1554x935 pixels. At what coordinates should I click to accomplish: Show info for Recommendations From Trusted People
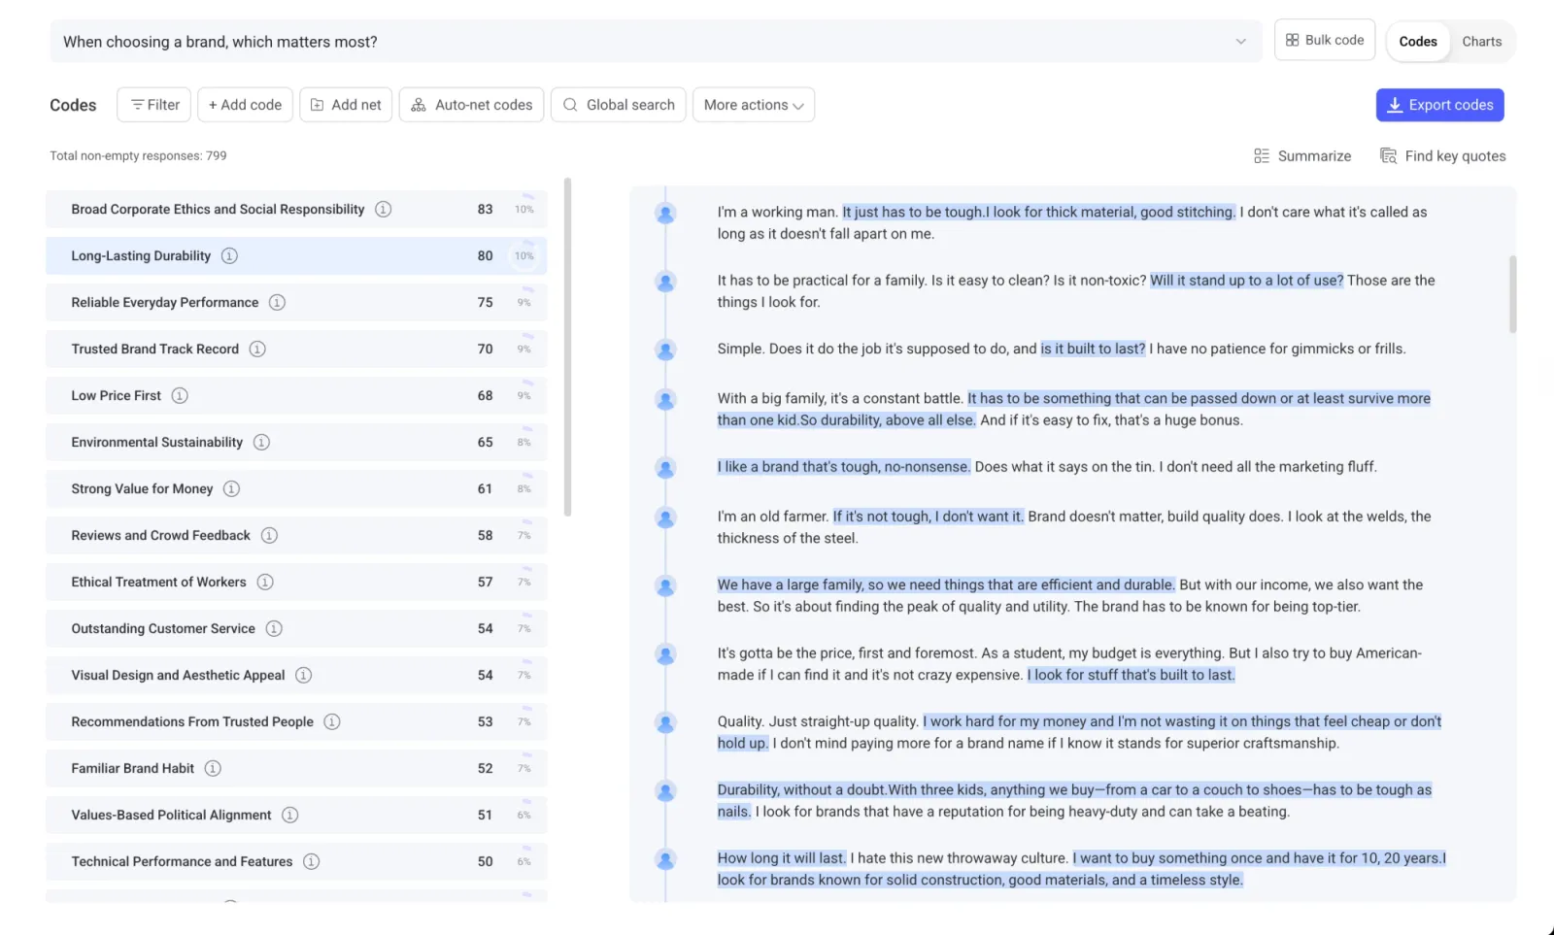[x=332, y=721]
